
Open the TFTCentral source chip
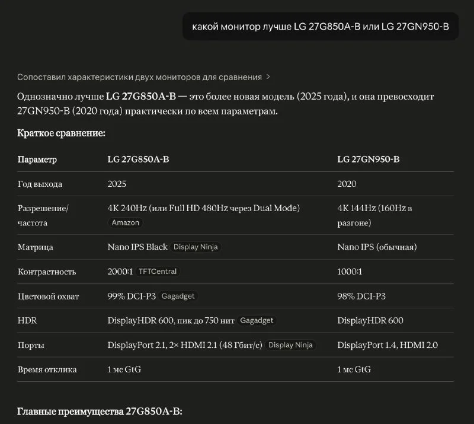(158, 272)
